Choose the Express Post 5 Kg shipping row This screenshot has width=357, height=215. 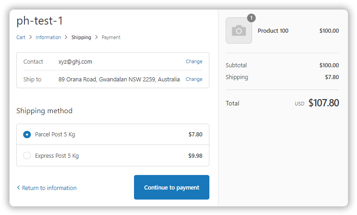pos(113,155)
